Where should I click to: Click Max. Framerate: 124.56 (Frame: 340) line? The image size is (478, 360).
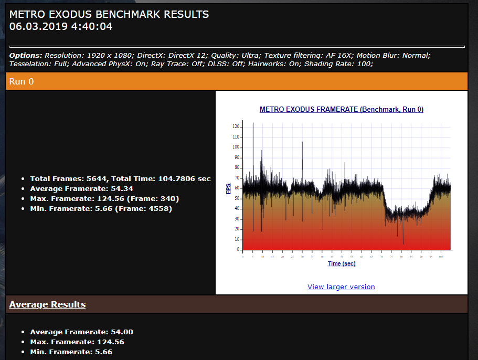tap(104, 199)
